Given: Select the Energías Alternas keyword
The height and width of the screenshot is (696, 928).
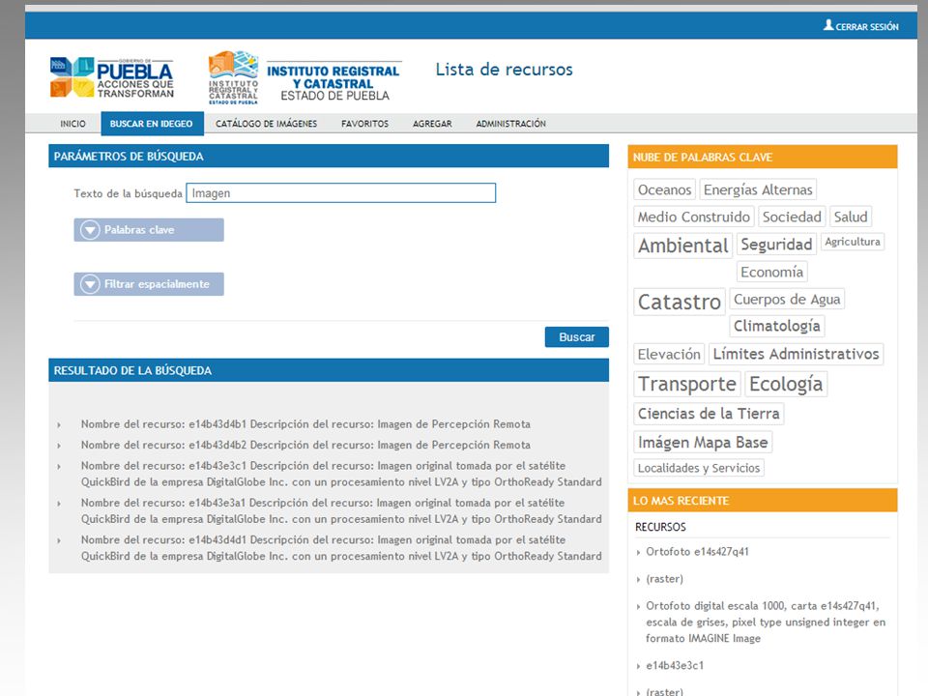Looking at the screenshot, I should tap(758, 189).
